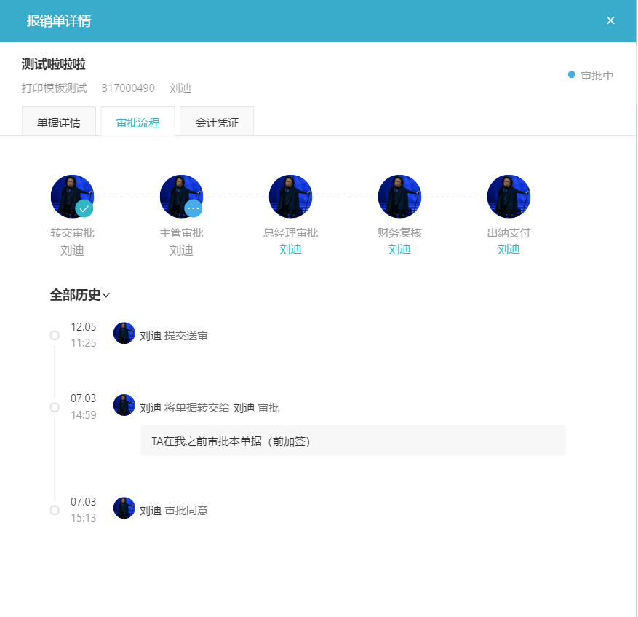This screenshot has height=617, width=638.
Task: Click the 总经理审批 step label
Action: click(290, 232)
